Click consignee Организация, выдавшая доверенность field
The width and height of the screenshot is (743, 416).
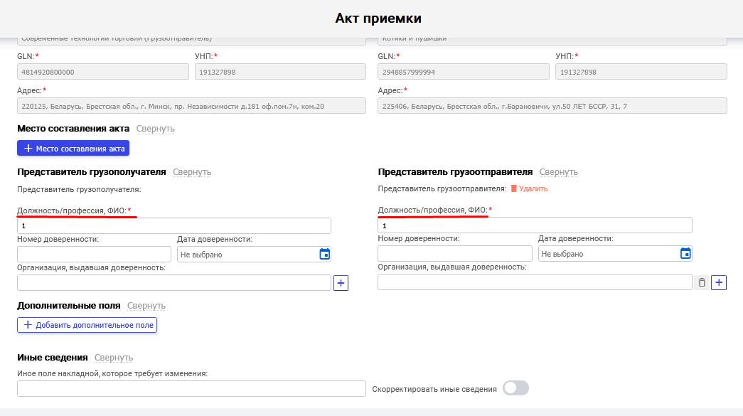(x=174, y=283)
